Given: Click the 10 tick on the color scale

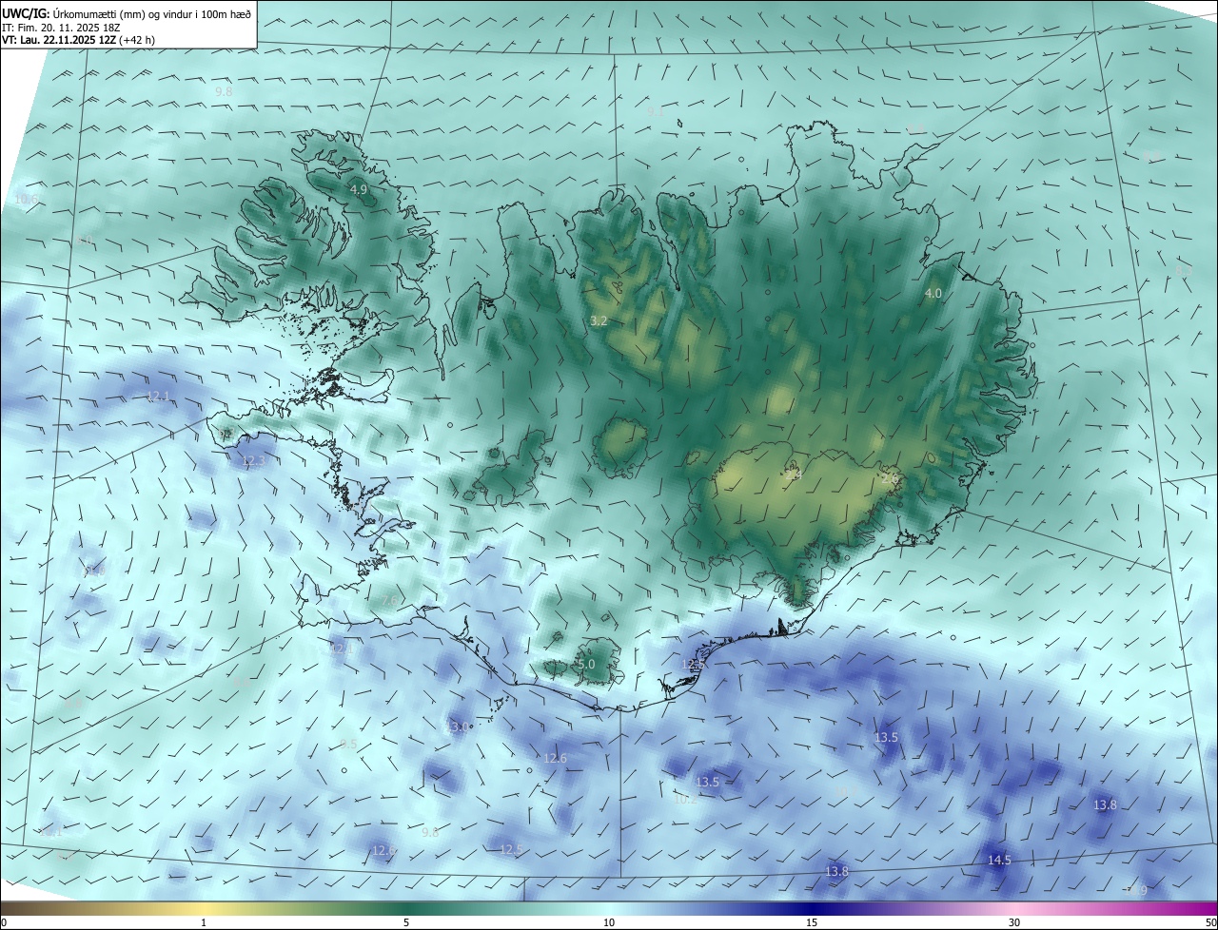Looking at the screenshot, I should (609, 922).
